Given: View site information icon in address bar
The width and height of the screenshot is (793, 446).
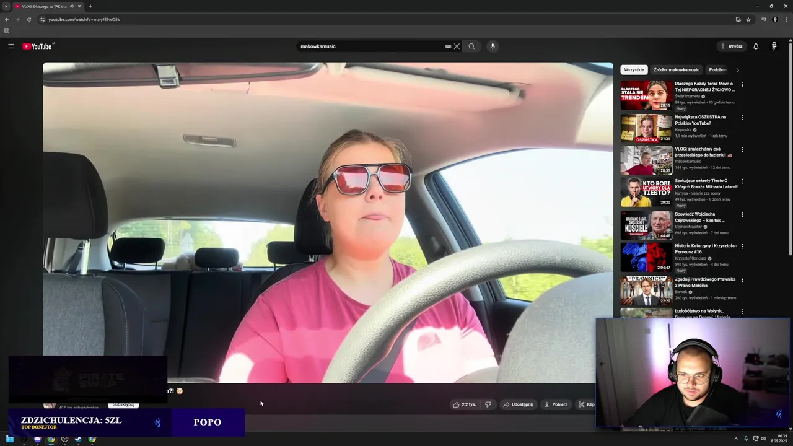Looking at the screenshot, I should pyautogui.click(x=42, y=19).
